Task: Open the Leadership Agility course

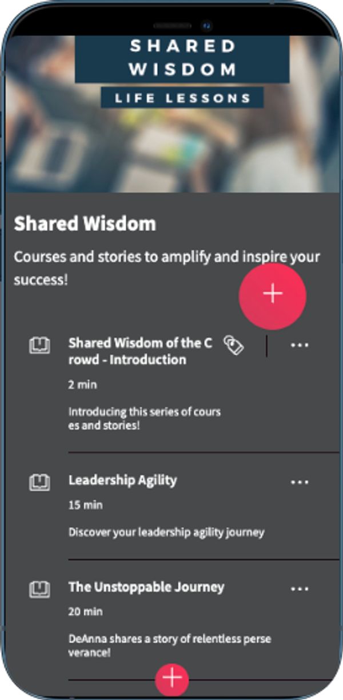Action: [x=122, y=481]
